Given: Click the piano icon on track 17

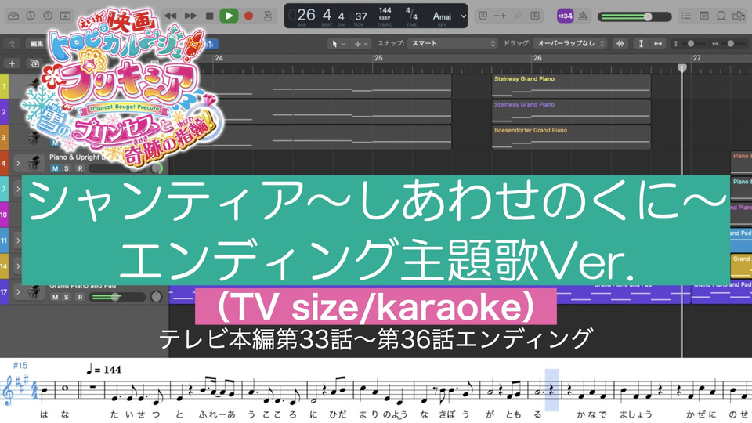Looking at the screenshot, I should (x=34, y=291).
